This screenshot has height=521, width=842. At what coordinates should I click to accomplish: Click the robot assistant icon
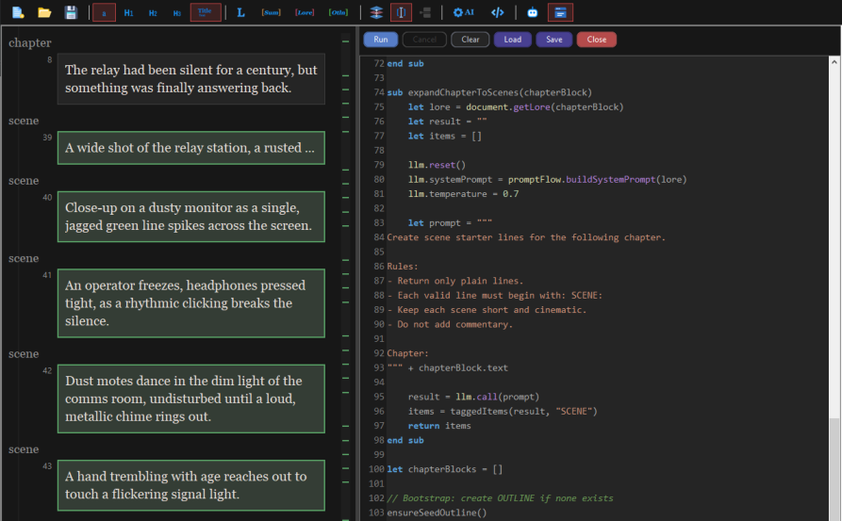click(x=533, y=12)
